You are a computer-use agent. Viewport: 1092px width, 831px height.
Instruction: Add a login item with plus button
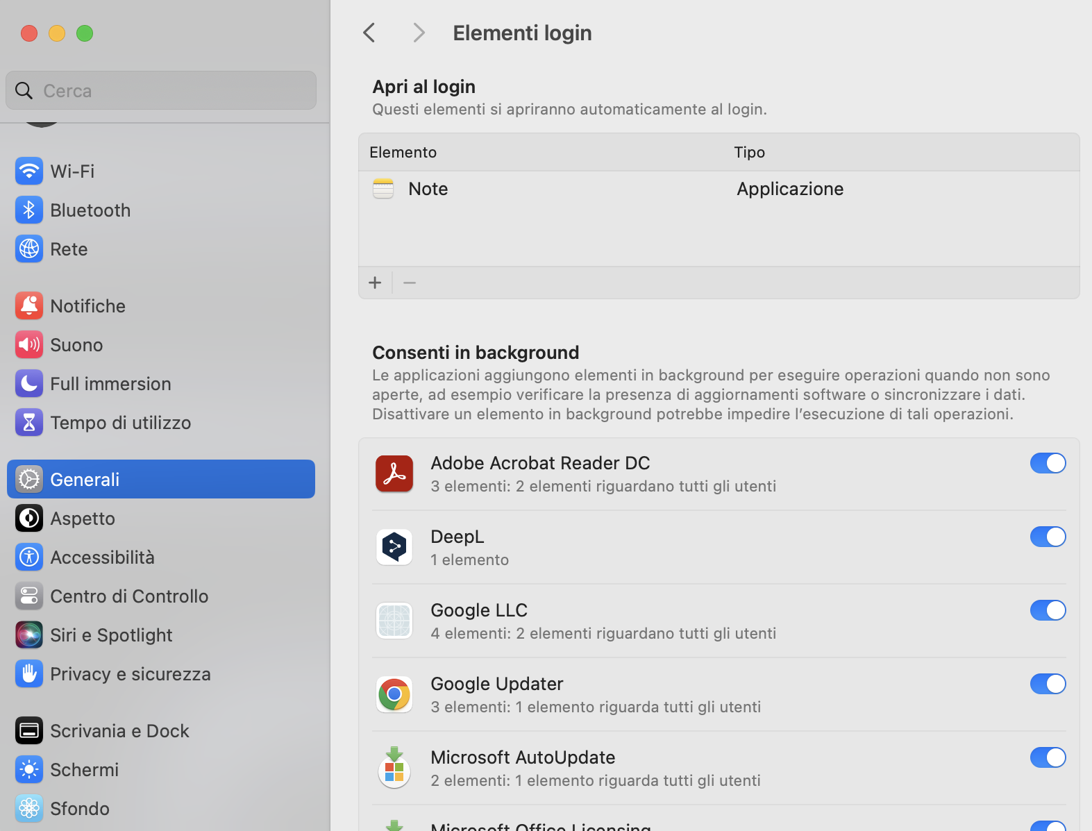[375, 283]
